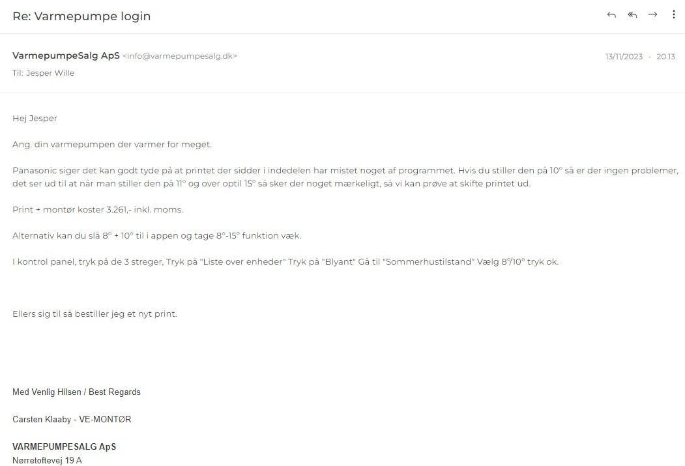Image resolution: width=685 pixels, height=466 pixels.
Task: Reply to the Varmepumpe login email
Action: [611, 15]
